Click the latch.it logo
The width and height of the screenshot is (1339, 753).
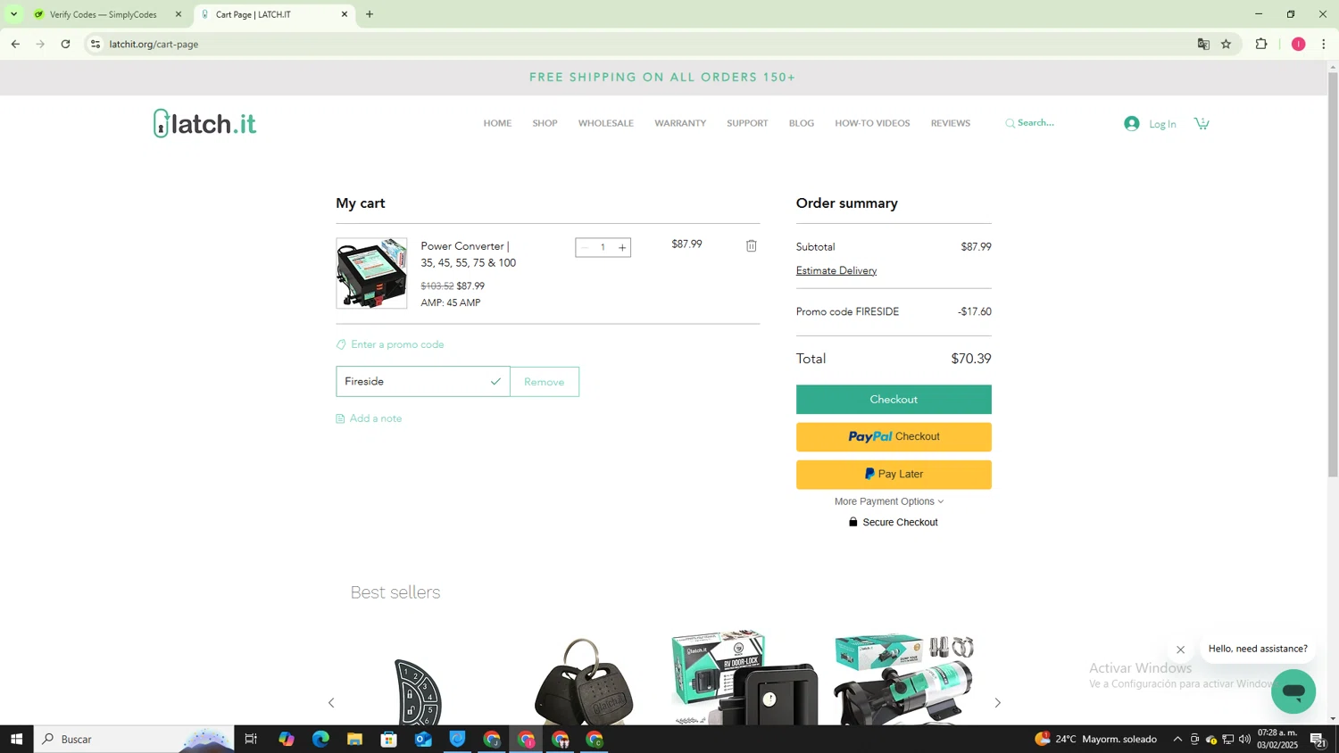204,123
